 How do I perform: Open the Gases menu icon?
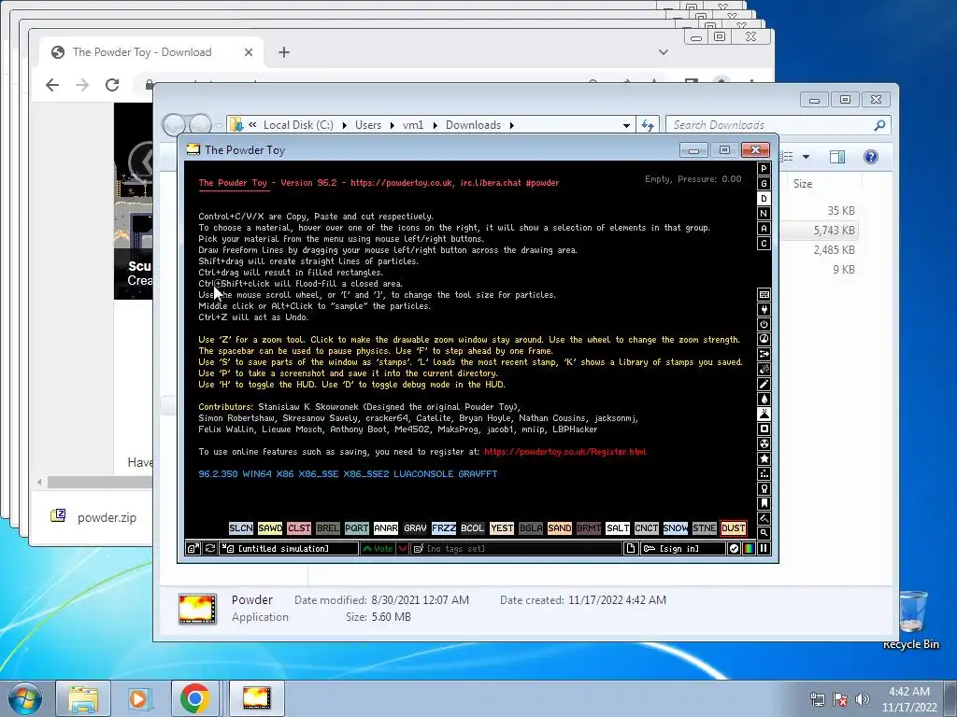point(764,384)
